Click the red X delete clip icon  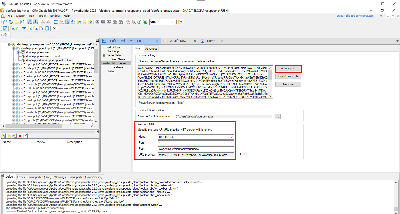[20, 136]
